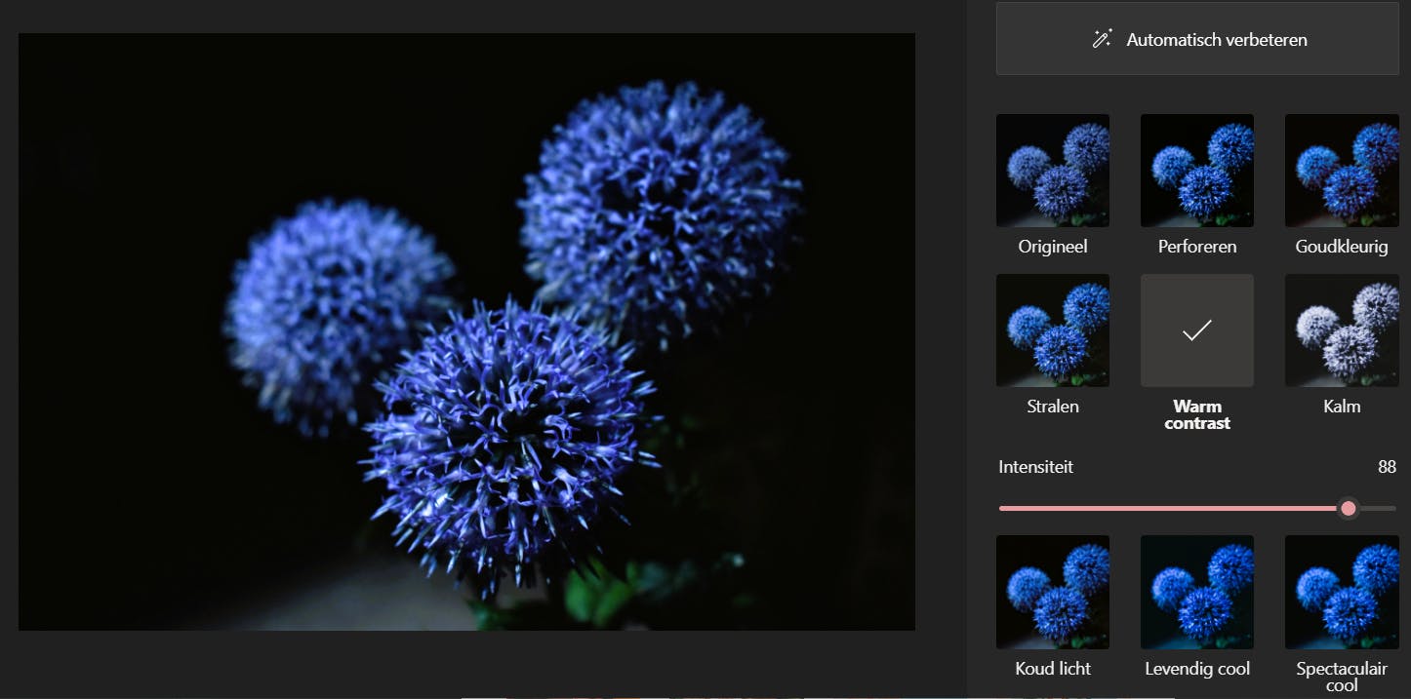Apply the Koud licht filter thumbnail
This screenshot has width=1411, height=699.
[1053, 592]
